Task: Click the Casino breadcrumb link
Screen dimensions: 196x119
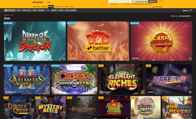Action: (7, 15)
